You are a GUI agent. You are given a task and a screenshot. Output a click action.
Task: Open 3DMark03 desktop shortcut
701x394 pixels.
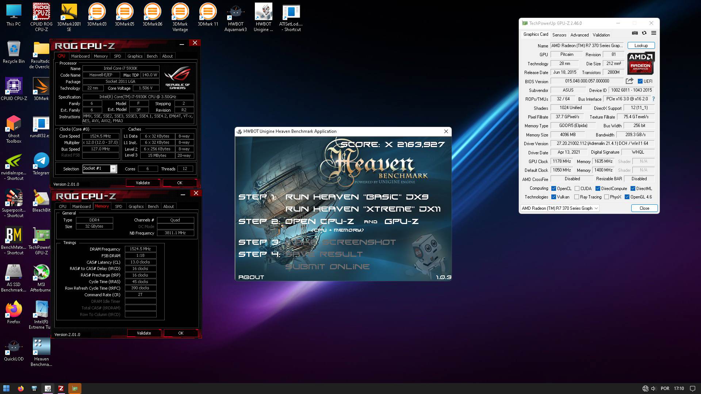(97, 15)
